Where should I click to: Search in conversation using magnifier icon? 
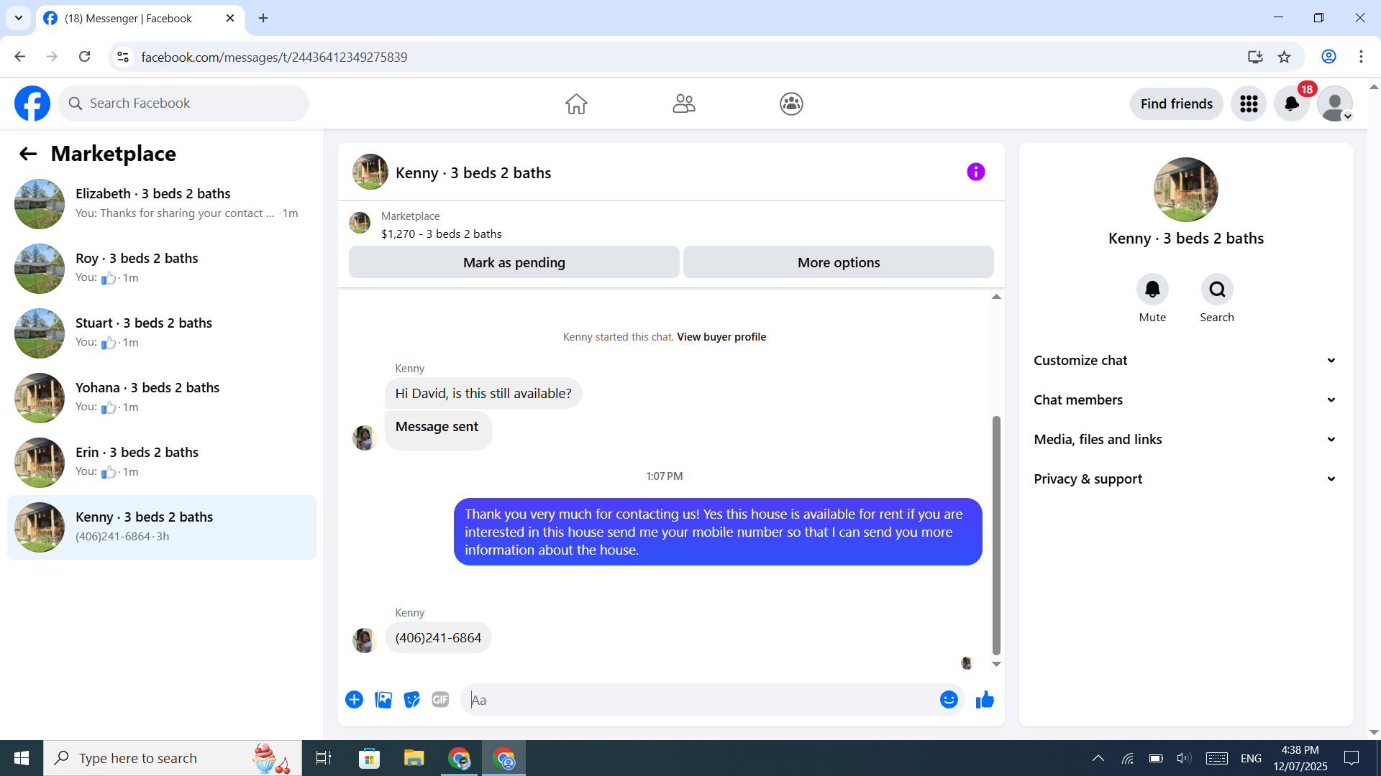[1216, 290]
